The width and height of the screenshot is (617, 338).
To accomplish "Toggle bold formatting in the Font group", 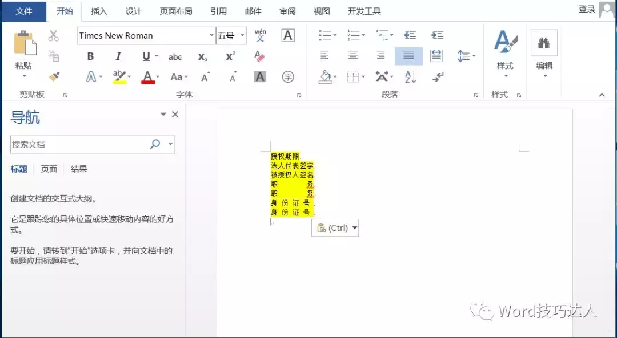I will (90, 56).
